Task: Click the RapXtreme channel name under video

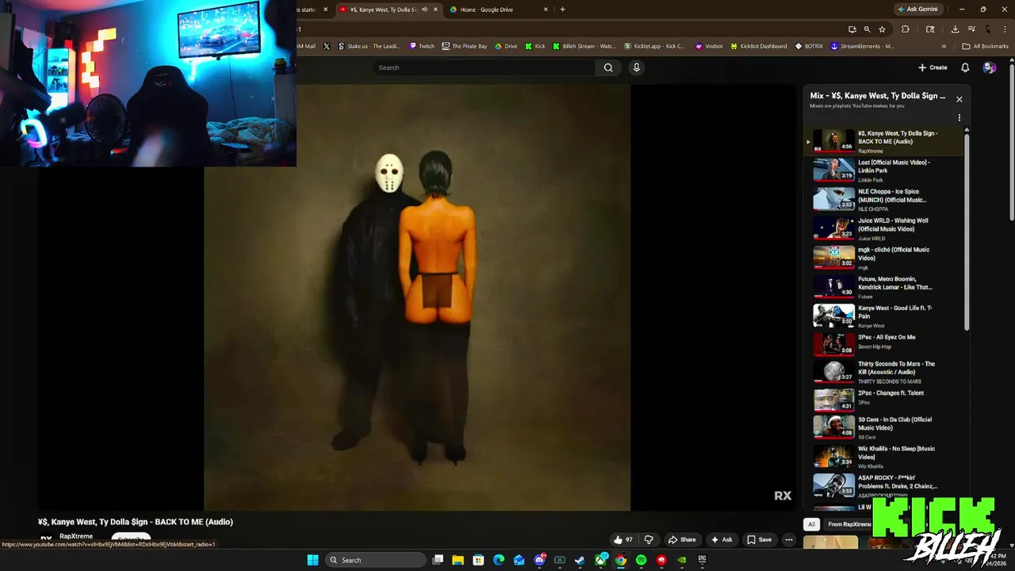Action: [x=76, y=537]
